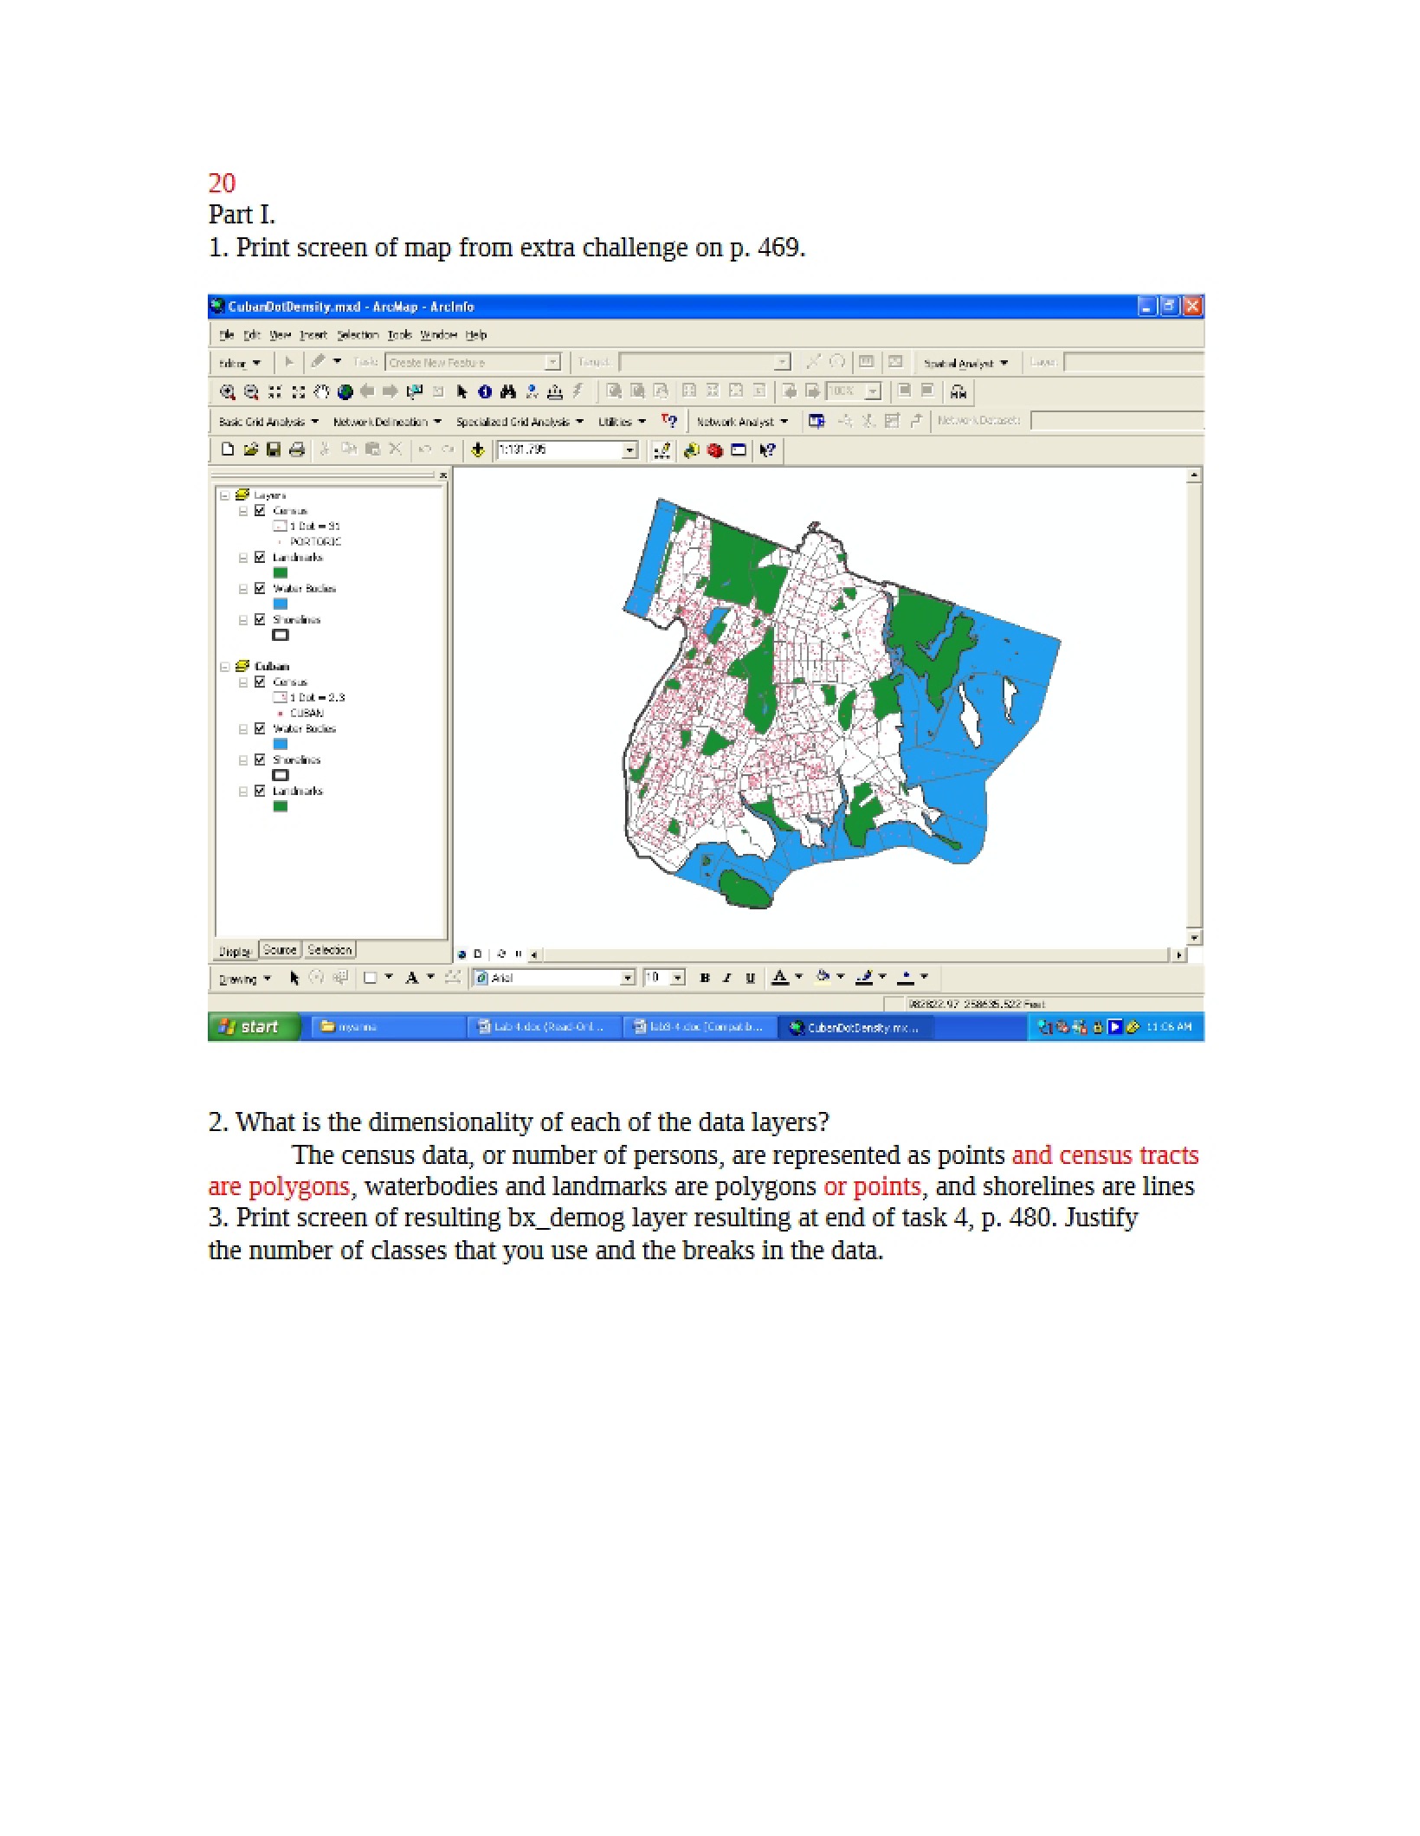The height and width of the screenshot is (1836, 1420).
Task: Open the Selection menu
Action: coord(358,335)
